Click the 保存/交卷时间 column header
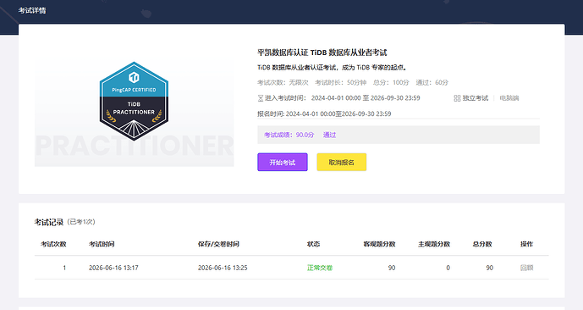The width and height of the screenshot is (583, 310). [218, 244]
